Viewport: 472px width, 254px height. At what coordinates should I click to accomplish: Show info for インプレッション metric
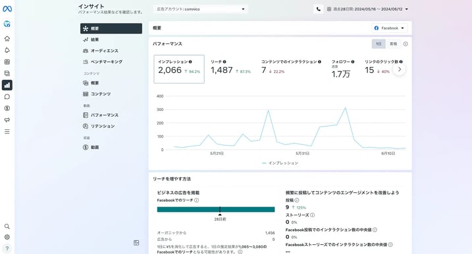(190, 62)
